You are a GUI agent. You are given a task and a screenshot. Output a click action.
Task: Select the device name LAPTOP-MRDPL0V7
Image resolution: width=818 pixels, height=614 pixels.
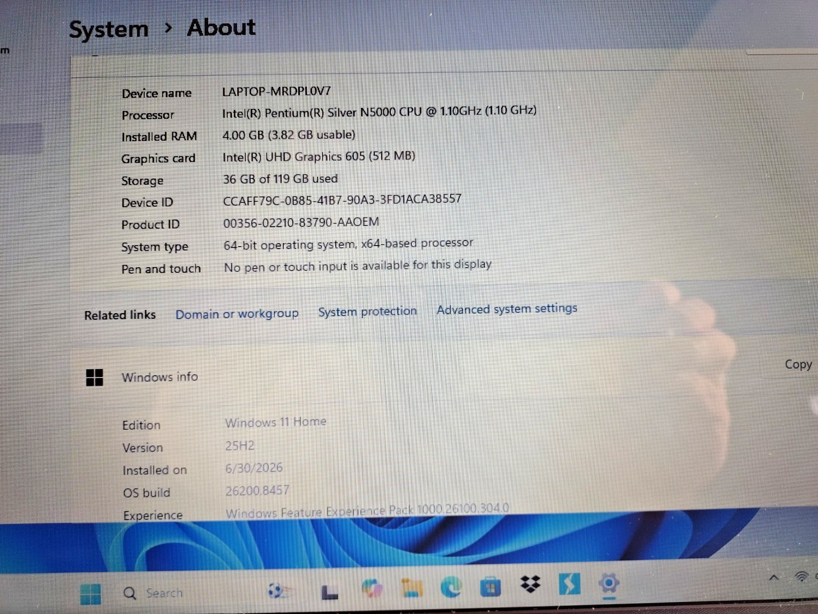276,92
